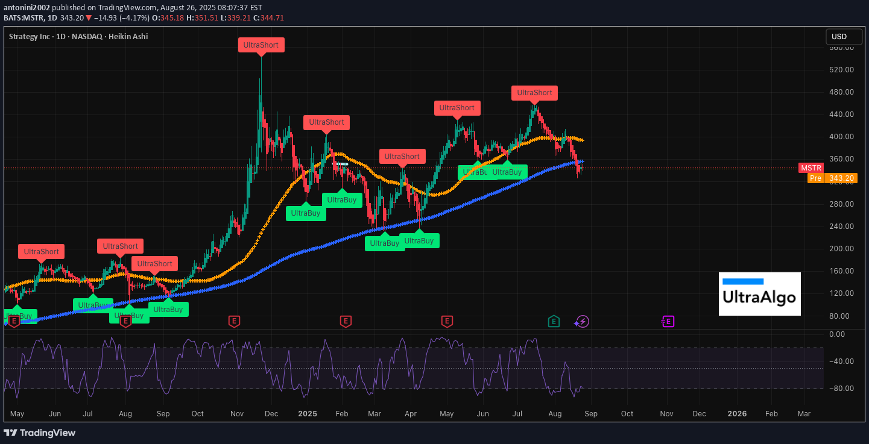869x444 pixels.
Task: Click the UltraBuy label below July 2024
Action: coord(93,305)
